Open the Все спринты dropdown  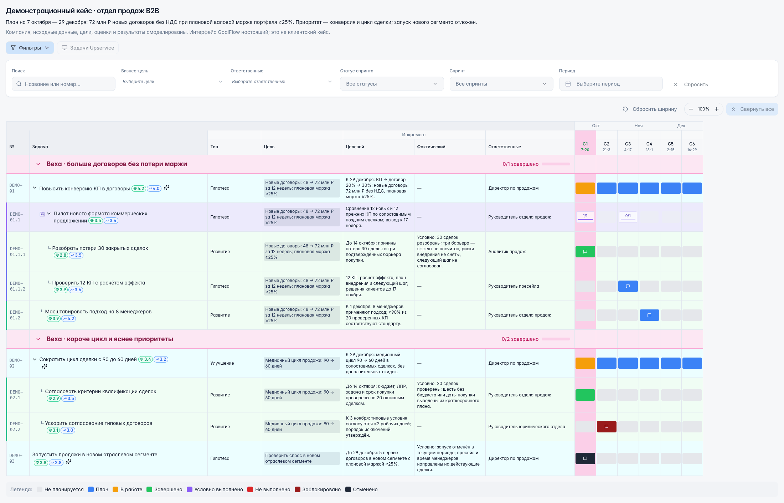[501, 84]
